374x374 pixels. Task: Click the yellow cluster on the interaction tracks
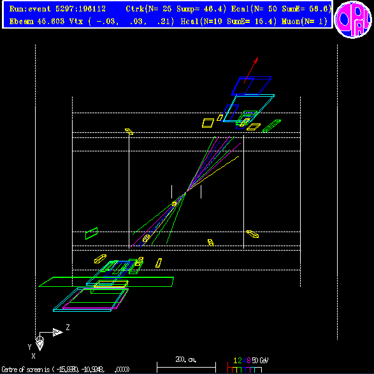tap(174, 204)
